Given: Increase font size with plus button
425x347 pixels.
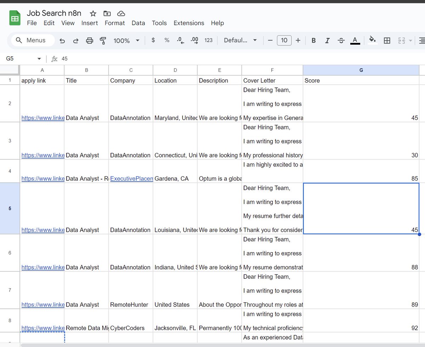Looking at the screenshot, I should click(298, 40).
